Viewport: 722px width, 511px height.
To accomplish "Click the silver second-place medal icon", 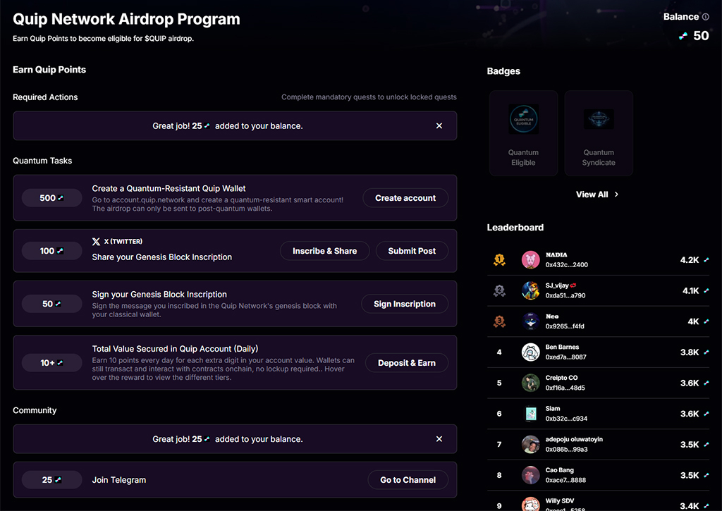I will 499,290.
